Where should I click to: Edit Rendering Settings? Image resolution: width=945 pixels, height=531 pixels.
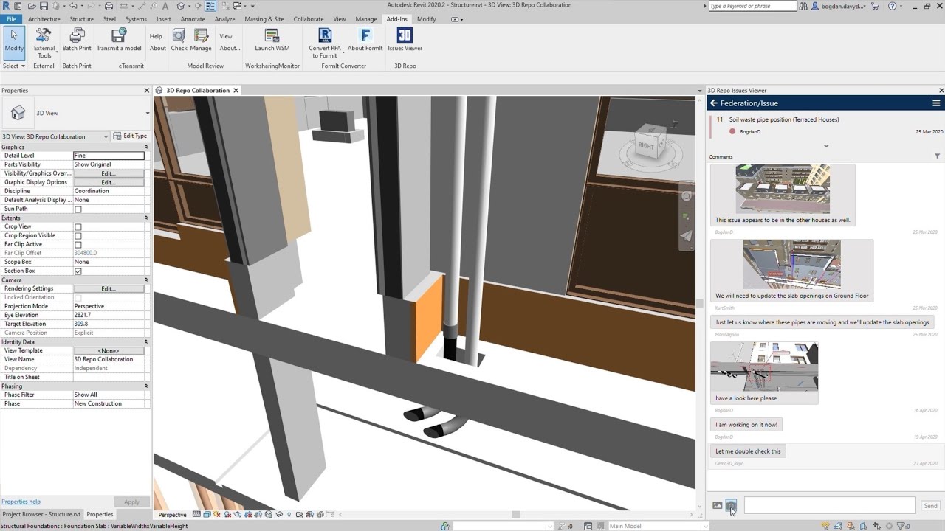109,288
